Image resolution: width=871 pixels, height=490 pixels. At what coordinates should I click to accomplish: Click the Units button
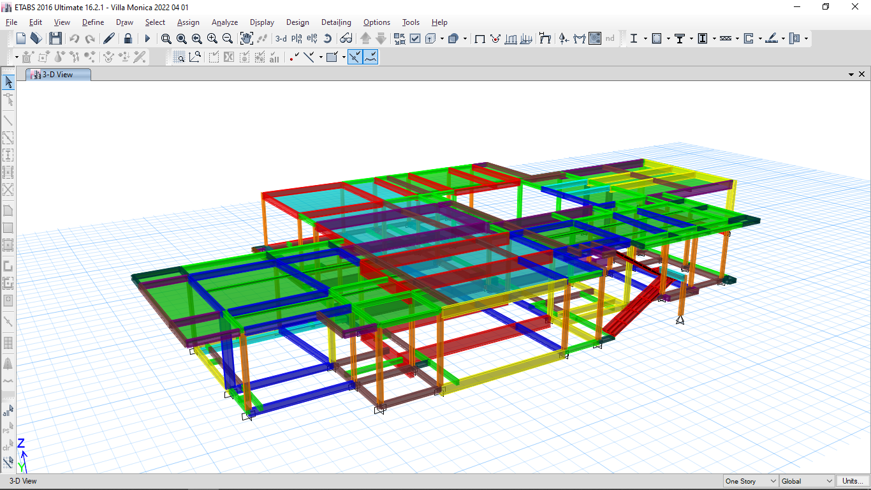pos(852,481)
